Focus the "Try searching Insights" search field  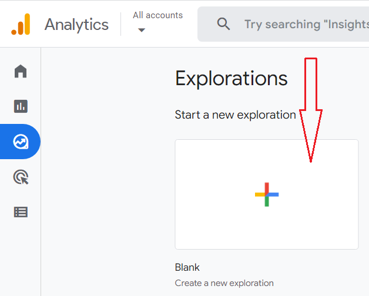click(x=306, y=24)
